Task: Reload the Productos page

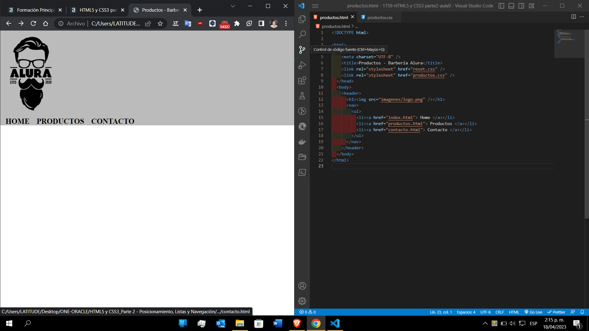Action: point(33,23)
